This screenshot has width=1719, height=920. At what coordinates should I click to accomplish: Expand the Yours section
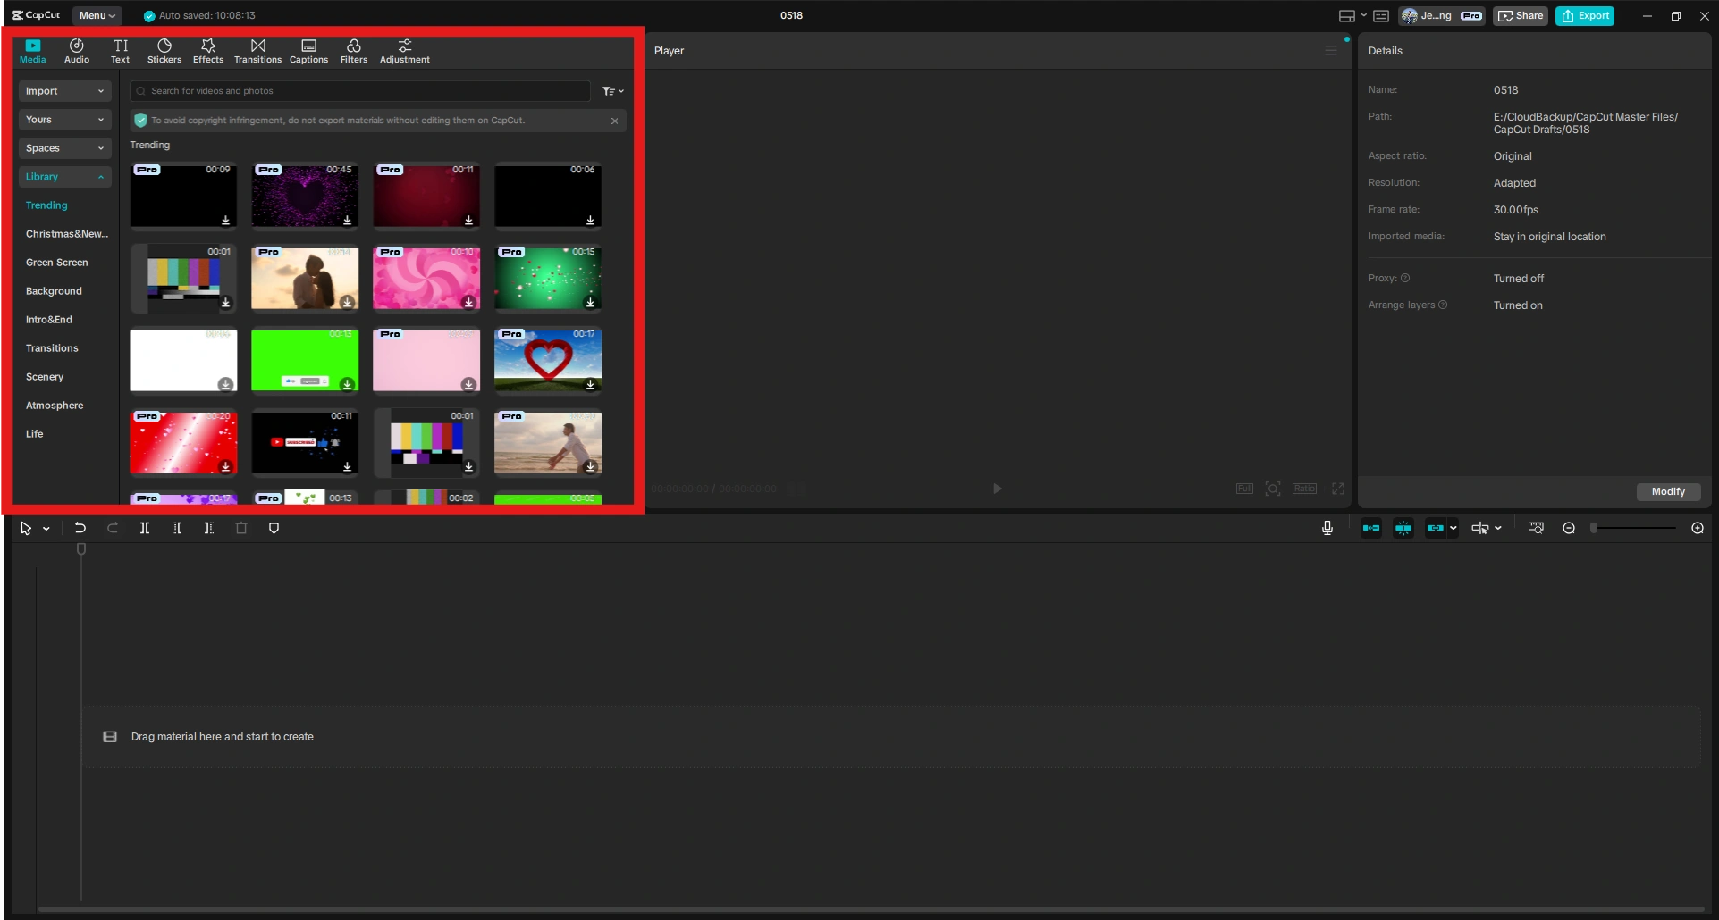click(x=64, y=120)
